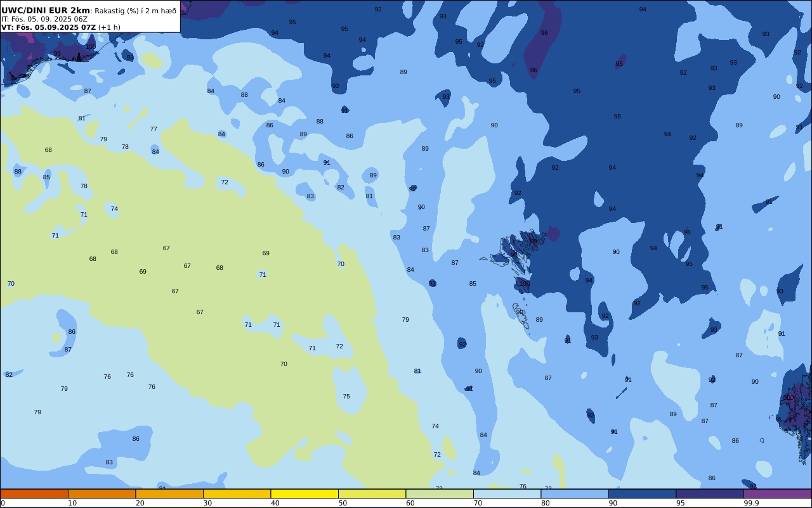Click the indigo 95–99.9 legend swatch
The width and height of the screenshot is (812, 508).
tap(710, 493)
